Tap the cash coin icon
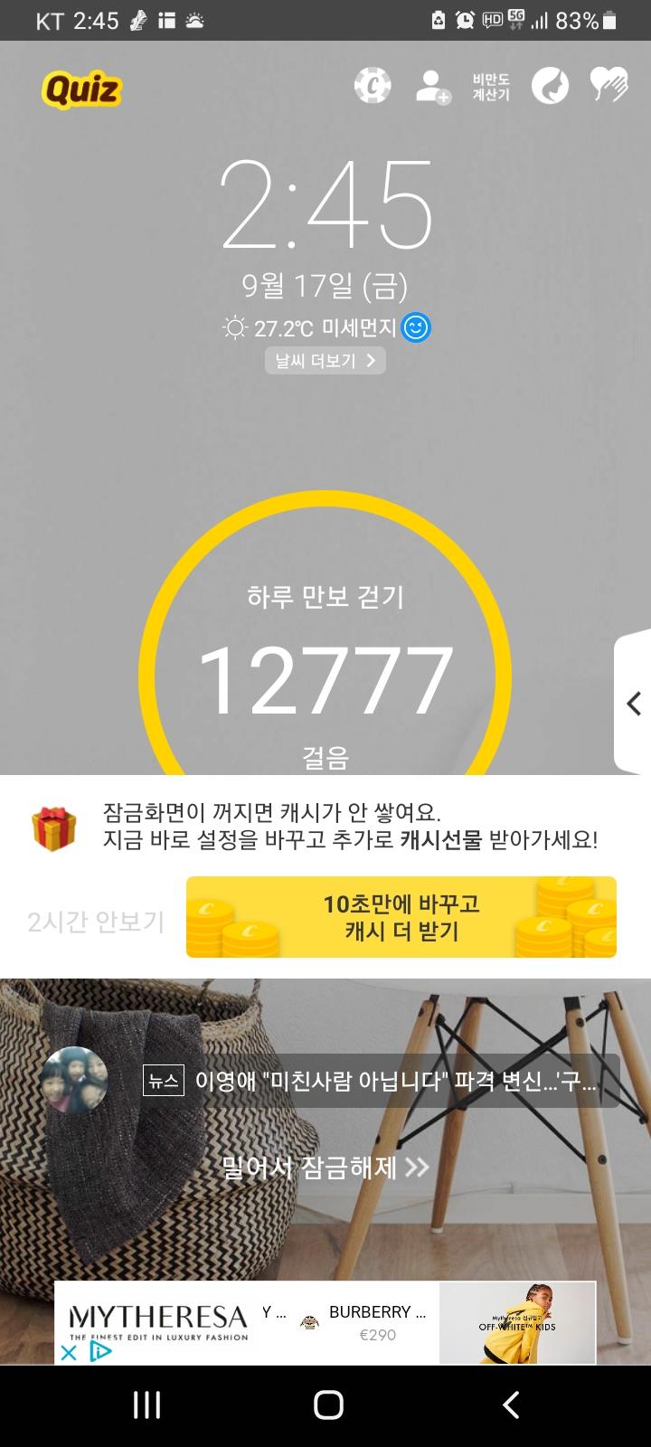This screenshot has width=651, height=1447. click(372, 86)
